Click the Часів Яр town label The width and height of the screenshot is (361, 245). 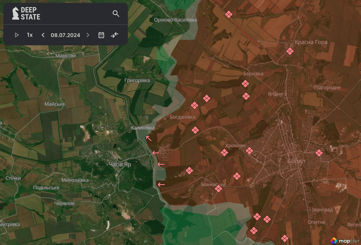point(120,165)
